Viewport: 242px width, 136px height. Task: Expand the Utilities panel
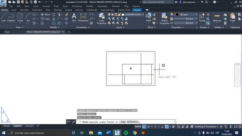(x=219, y=27)
